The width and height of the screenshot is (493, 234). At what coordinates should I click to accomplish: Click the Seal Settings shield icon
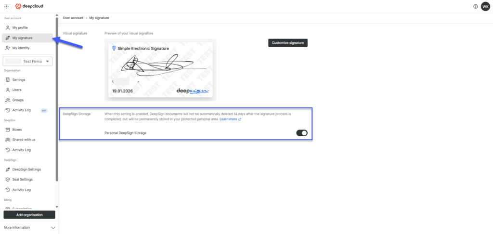(x=8, y=180)
